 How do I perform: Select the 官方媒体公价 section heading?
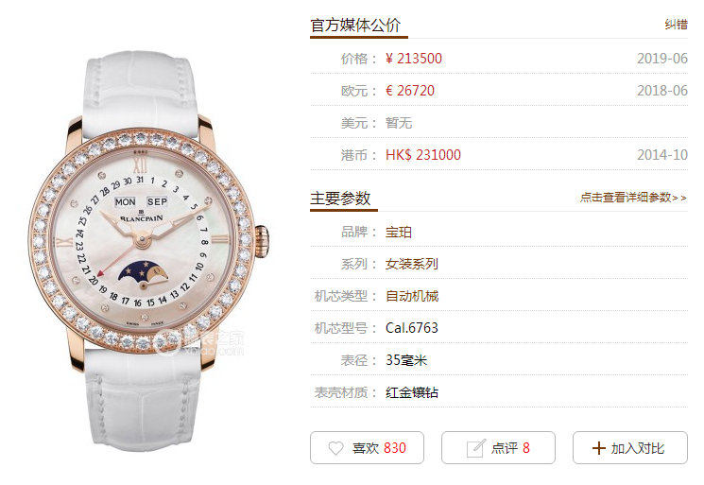click(x=355, y=26)
